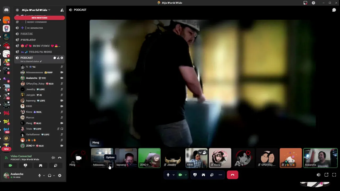Open chat panel icon in PODCAST header
Image resolution: width=340 pixels, height=191 pixels.
tap(334, 10)
